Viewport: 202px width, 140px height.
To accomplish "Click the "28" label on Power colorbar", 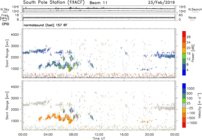I will coord(188,37).
